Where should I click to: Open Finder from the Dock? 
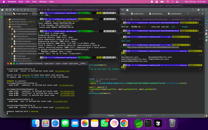click(36, 123)
